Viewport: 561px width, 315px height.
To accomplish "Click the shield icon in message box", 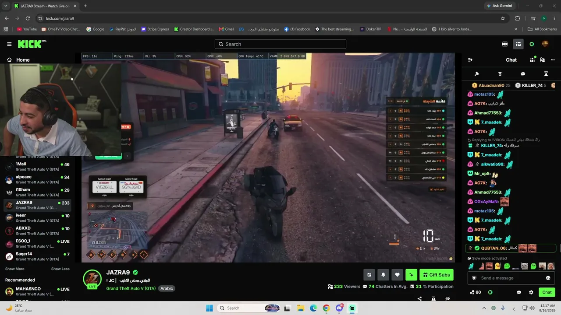I will tap(474, 278).
